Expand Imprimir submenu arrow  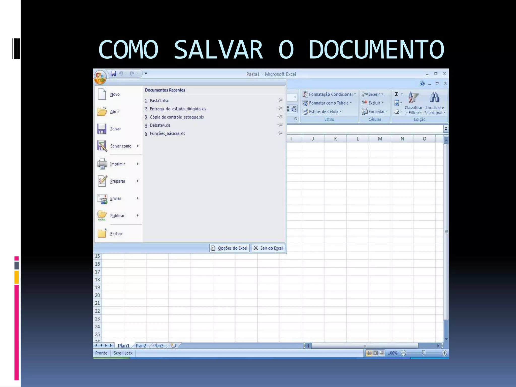pyautogui.click(x=138, y=164)
